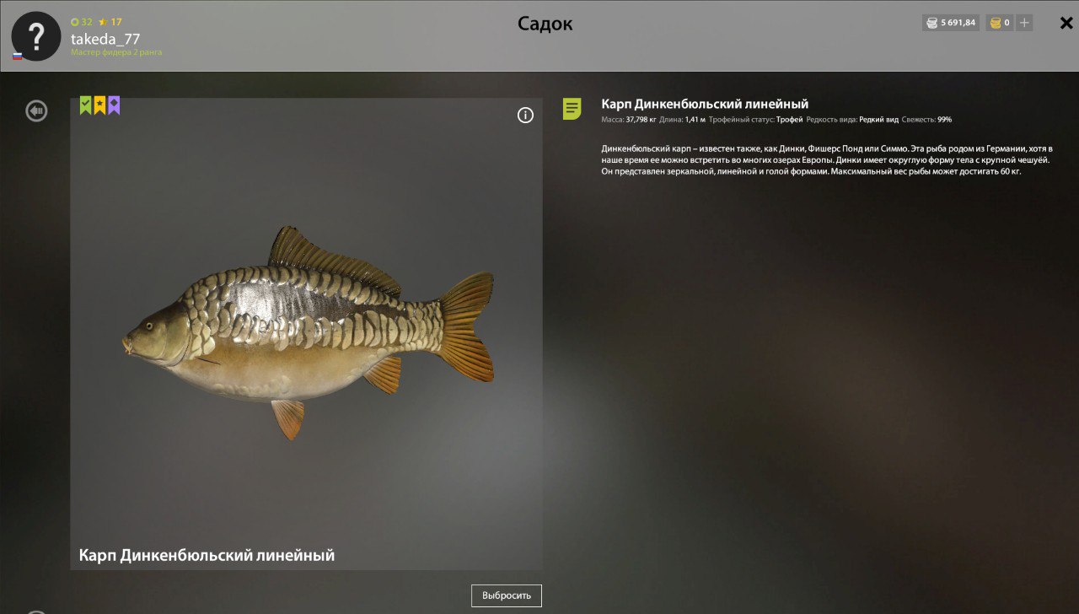Click the level 32 ring indicator
This screenshot has height=614, width=1079.
(82, 22)
